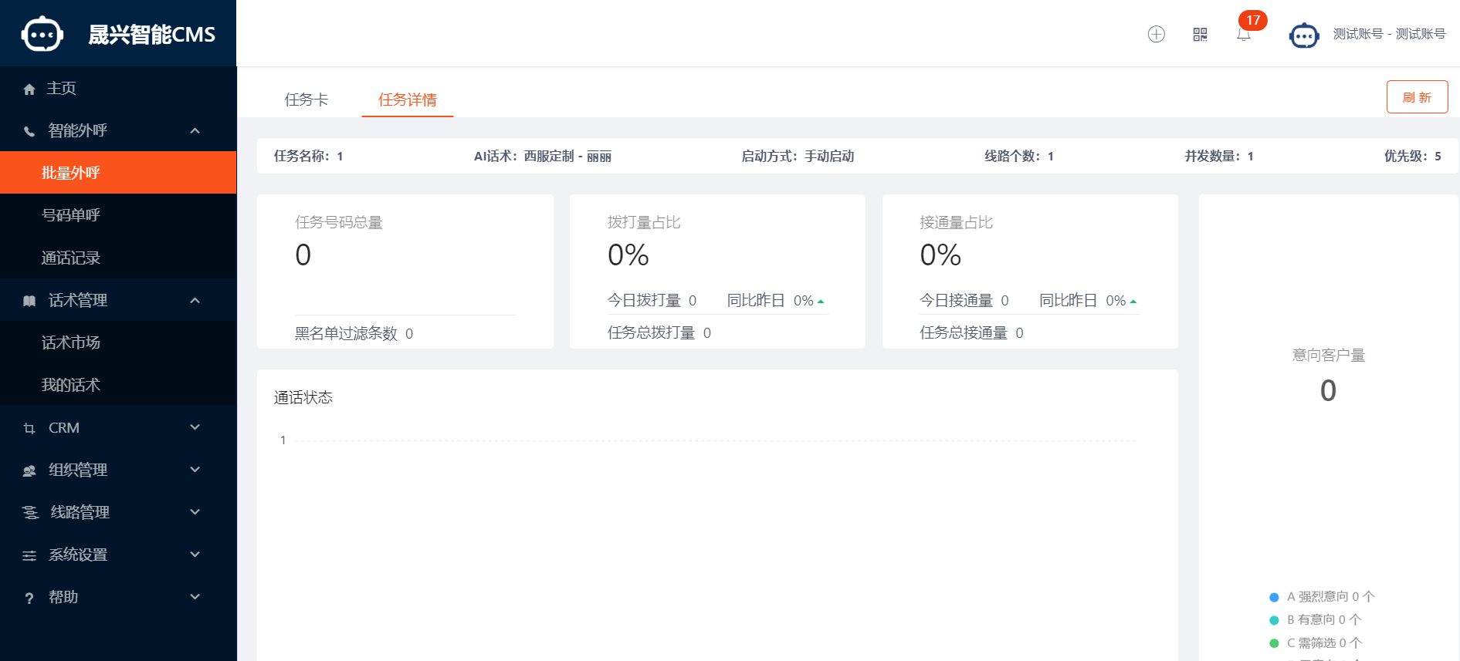Viewport: 1460px width, 661px height.
Task: Toggle blue A 强烈意向 legend dot
Action: [x=1274, y=597]
